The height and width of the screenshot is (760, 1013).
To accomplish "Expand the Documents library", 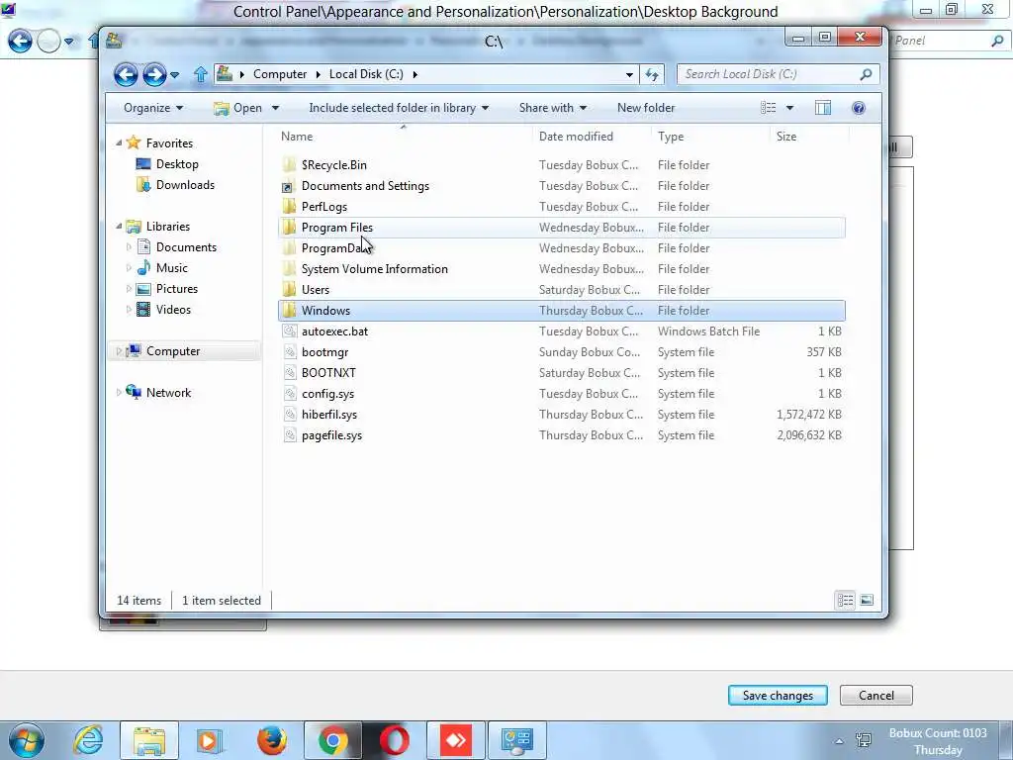I will [129, 246].
